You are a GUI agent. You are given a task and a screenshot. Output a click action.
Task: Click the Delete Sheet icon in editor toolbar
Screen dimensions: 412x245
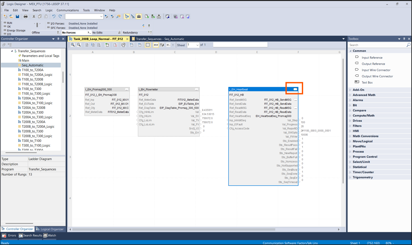coord(115,45)
